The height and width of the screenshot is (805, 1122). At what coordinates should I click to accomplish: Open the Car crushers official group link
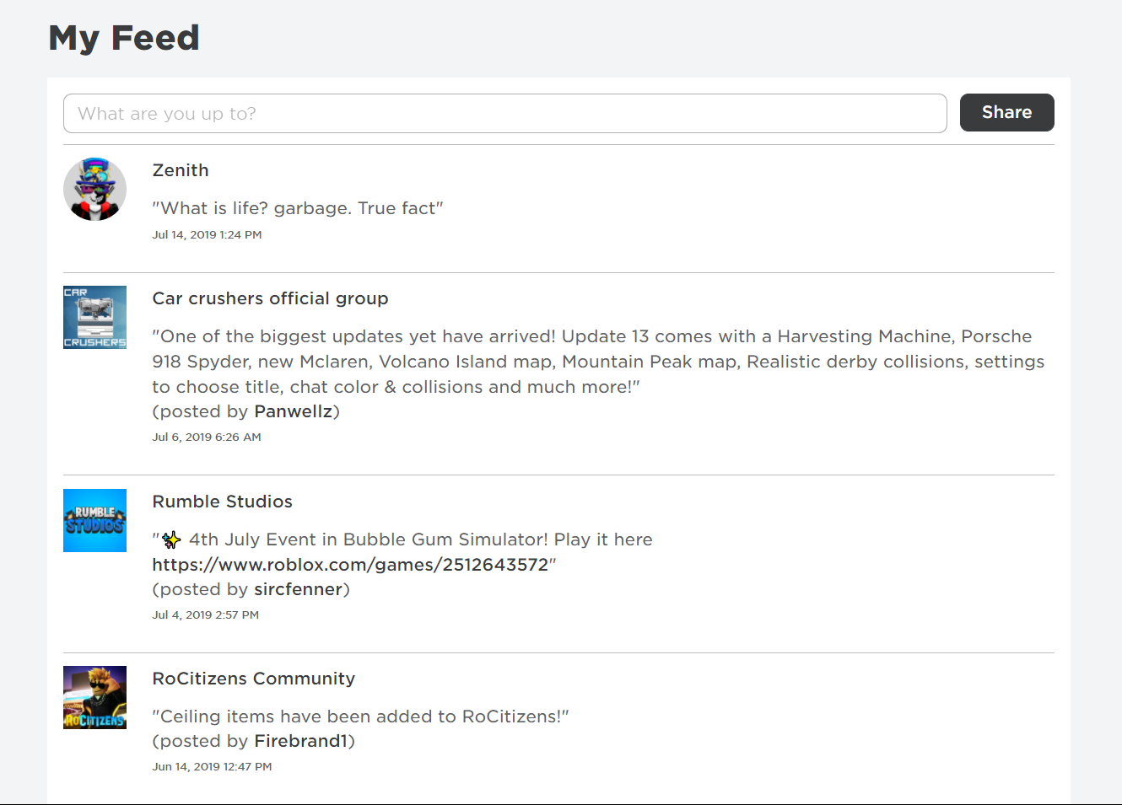click(x=270, y=298)
